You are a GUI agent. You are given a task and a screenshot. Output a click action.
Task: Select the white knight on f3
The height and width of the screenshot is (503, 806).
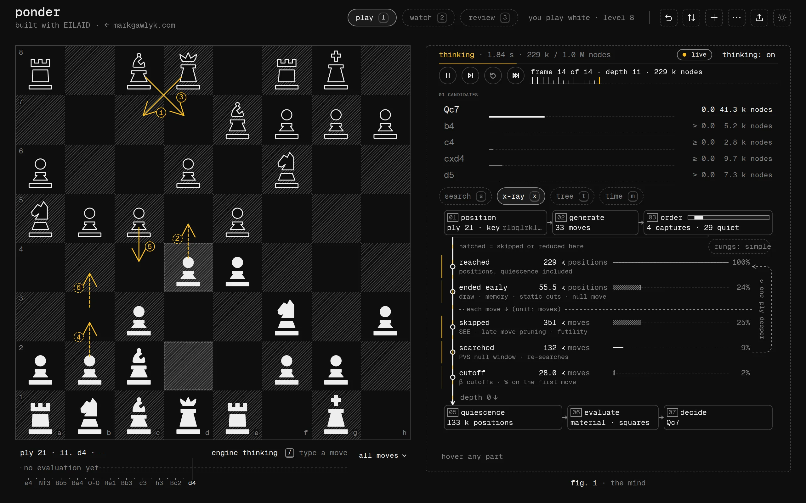287,317
